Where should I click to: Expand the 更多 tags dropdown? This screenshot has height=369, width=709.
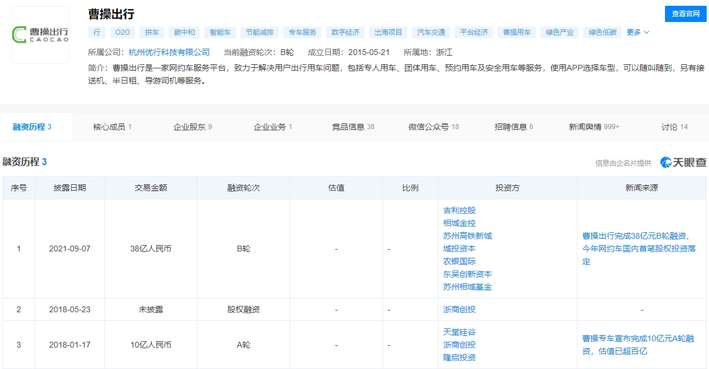point(638,32)
